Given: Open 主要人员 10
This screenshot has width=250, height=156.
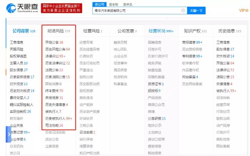Looking at the screenshot, I should pyautogui.click(x=19, y=63).
